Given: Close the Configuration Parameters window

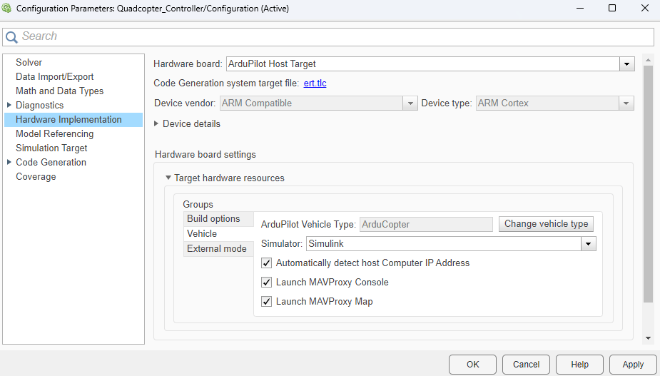Looking at the screenshot, I should tap(645, 8).
